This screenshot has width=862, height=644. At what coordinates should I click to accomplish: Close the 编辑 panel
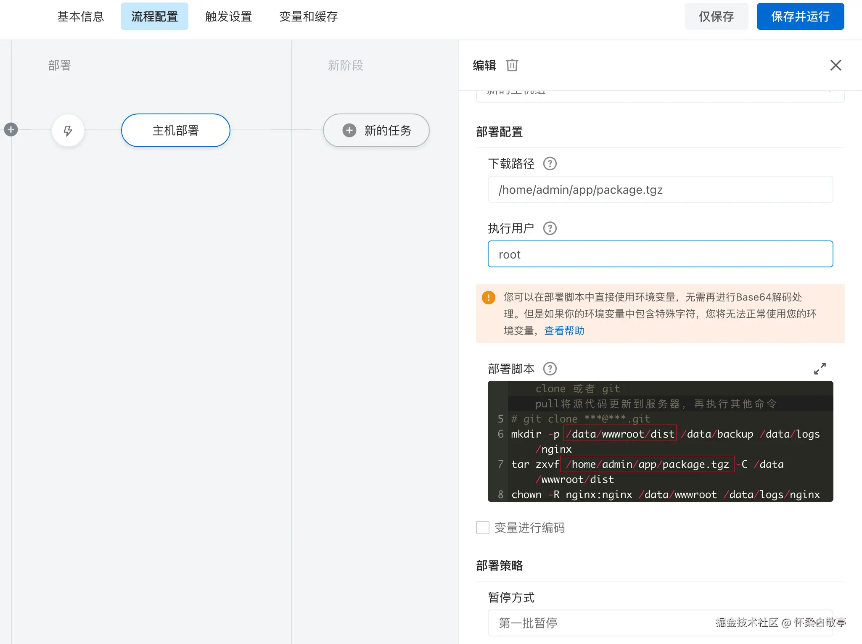tap(836, 65)
